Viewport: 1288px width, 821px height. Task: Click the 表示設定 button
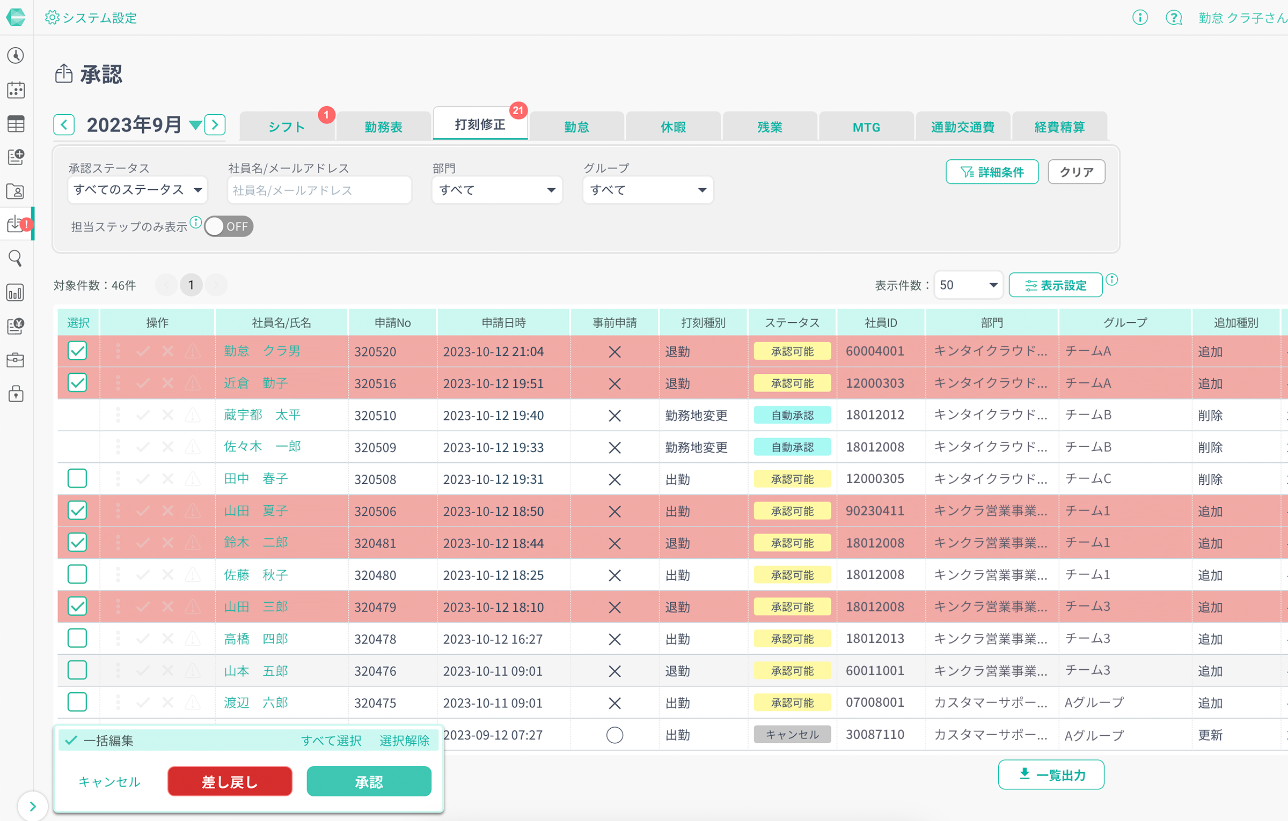coord(1055,285)
